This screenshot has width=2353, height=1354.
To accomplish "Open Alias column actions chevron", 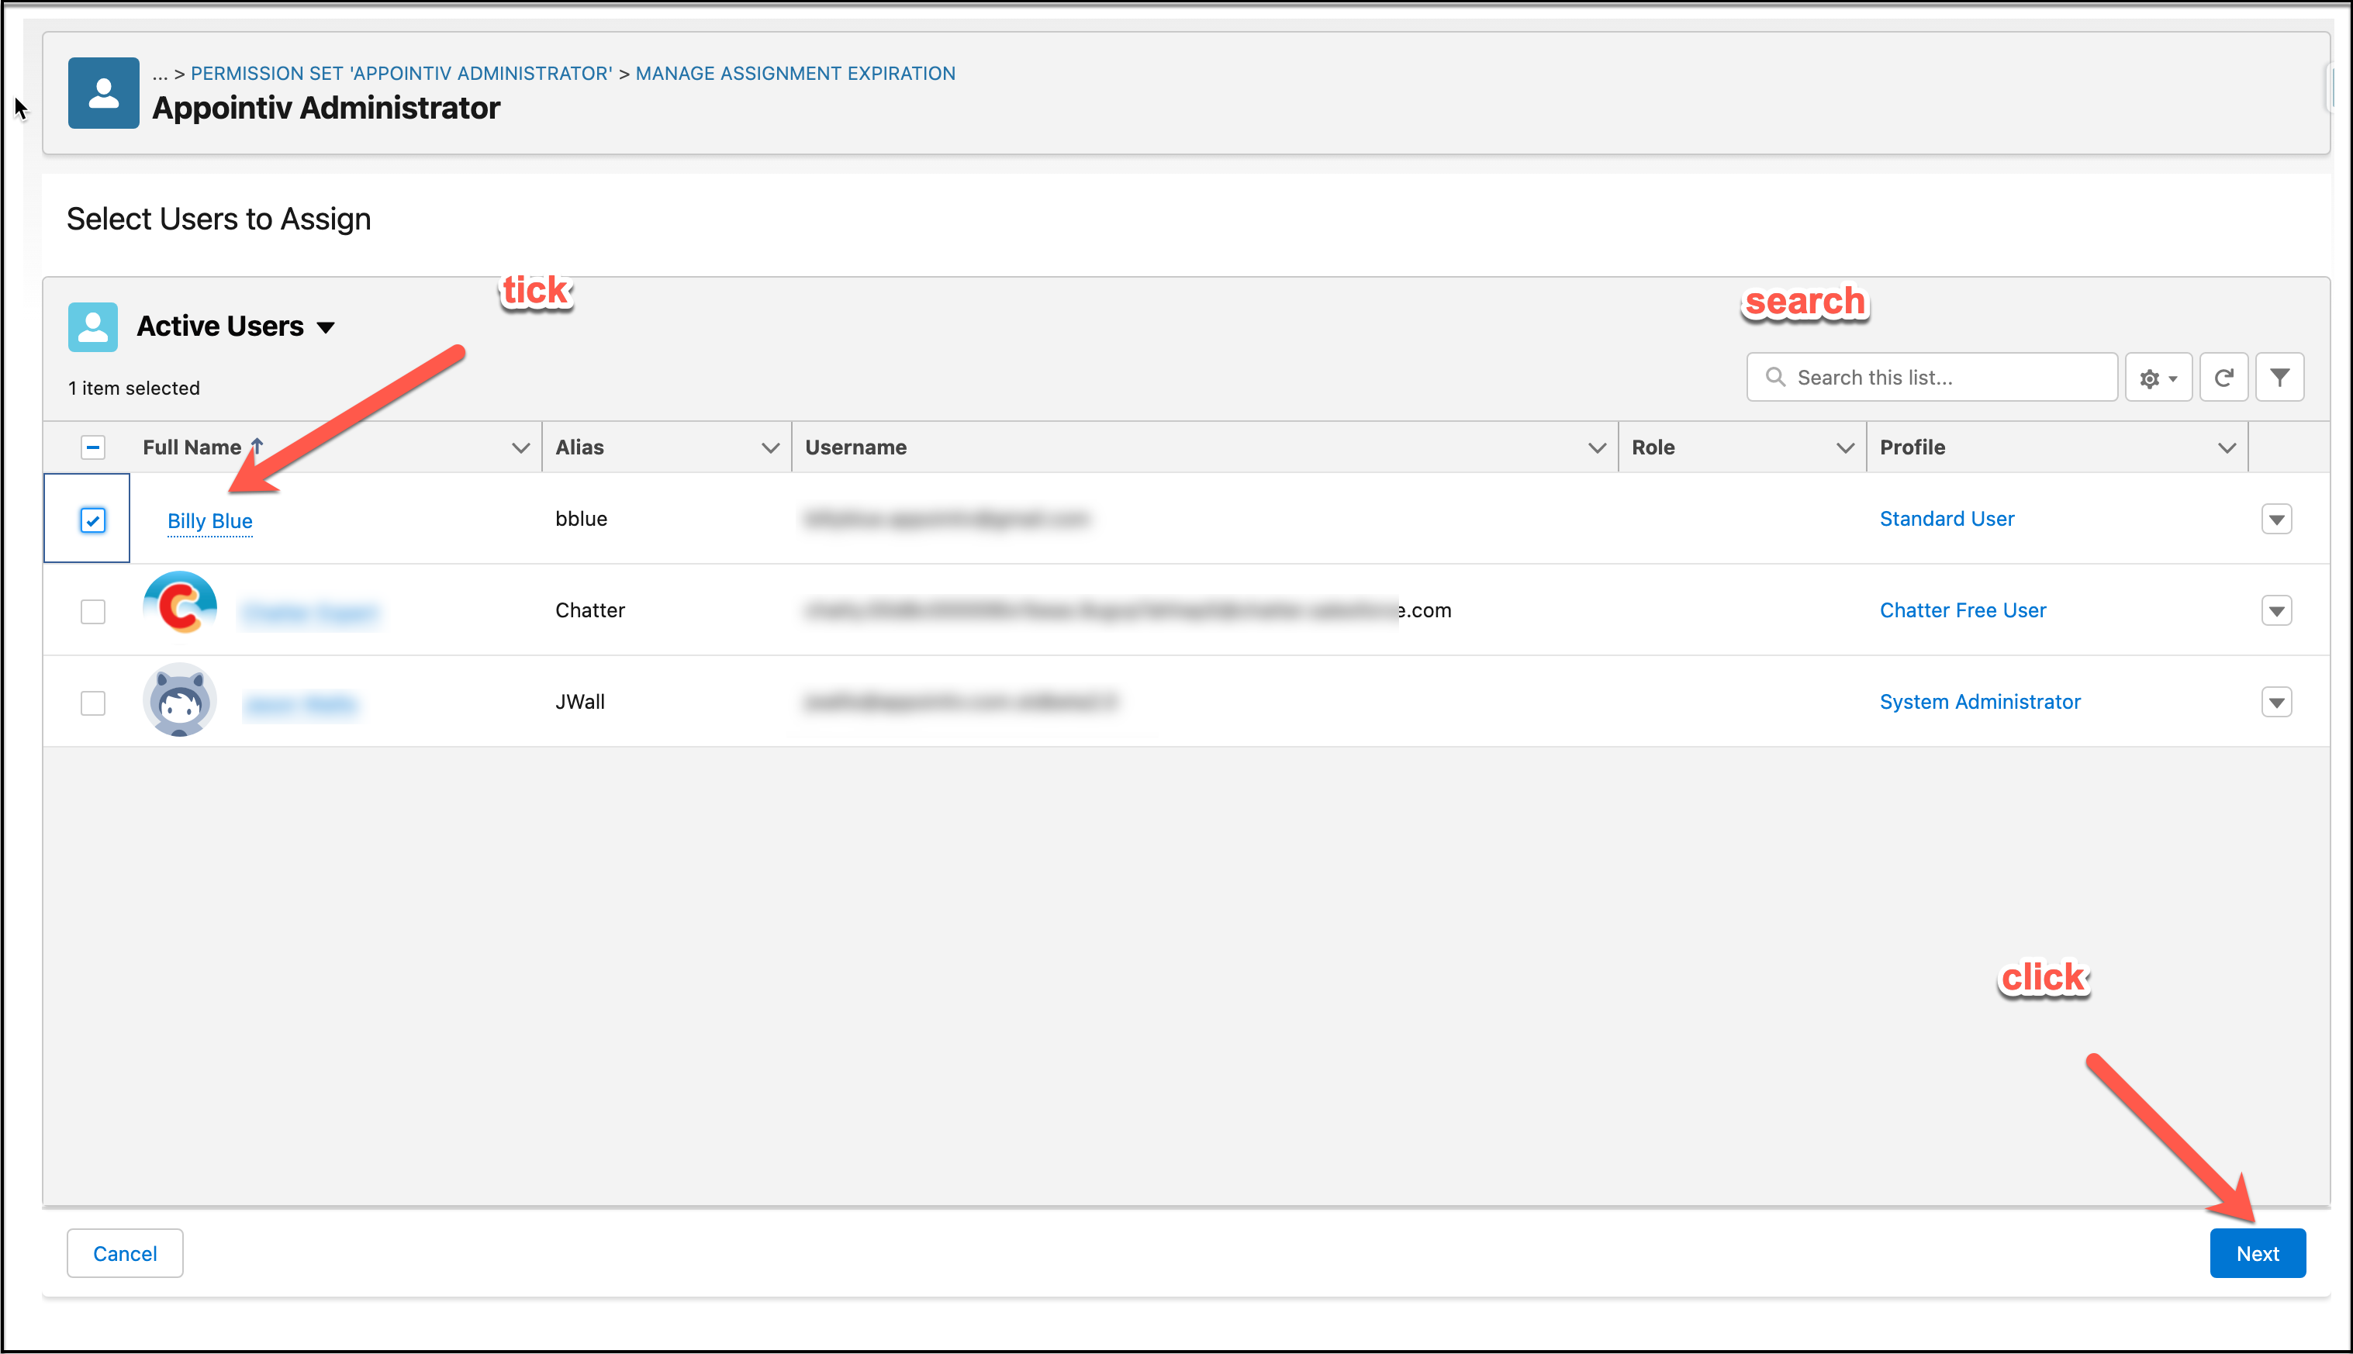I will coord(770,447).
